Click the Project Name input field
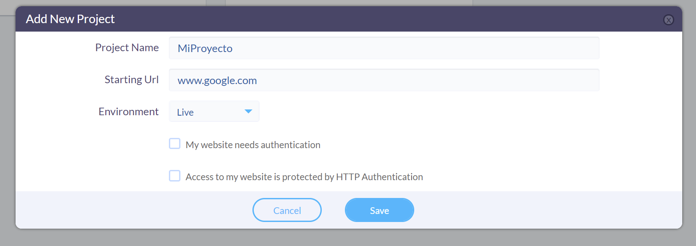This screenshot has height=246, width=696. 384,48
